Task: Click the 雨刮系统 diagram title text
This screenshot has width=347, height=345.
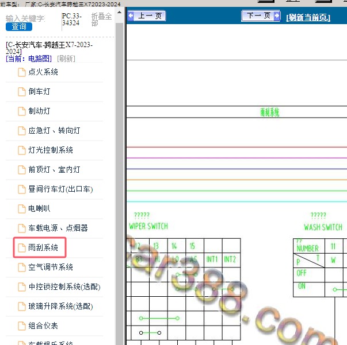Action: (269, 113)
